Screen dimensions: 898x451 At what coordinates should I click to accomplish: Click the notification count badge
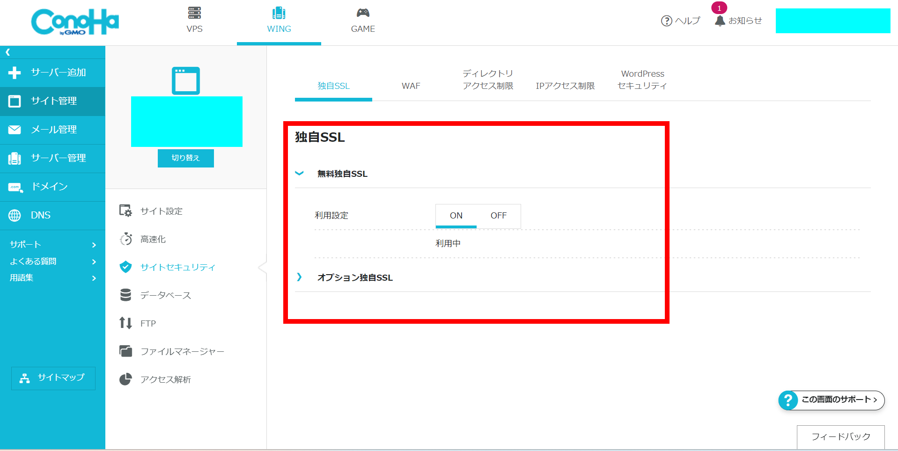pyautogui.click(x=719, y=8)
